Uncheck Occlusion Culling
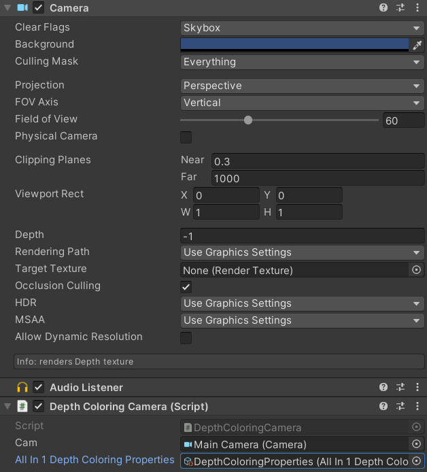Screen dimensions: 427x472 (x=186, y=287)
